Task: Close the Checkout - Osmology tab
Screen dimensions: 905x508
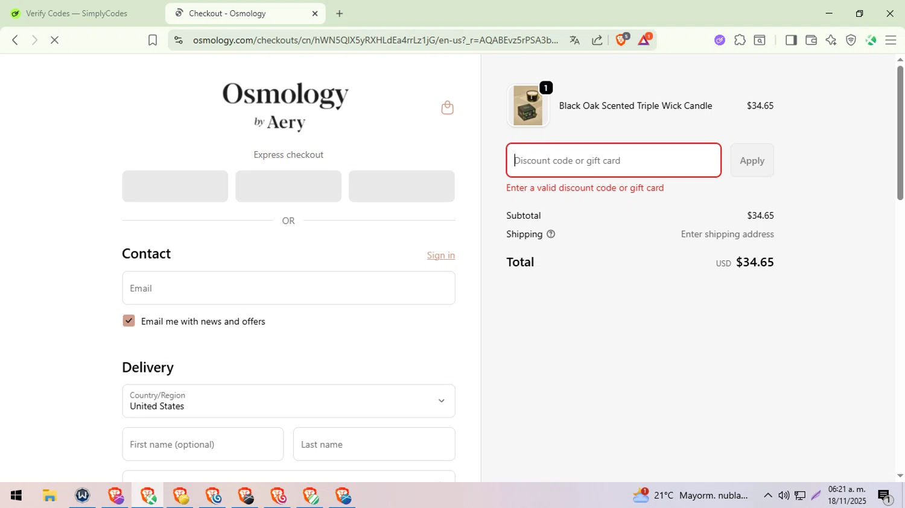Action: [315, 13]
